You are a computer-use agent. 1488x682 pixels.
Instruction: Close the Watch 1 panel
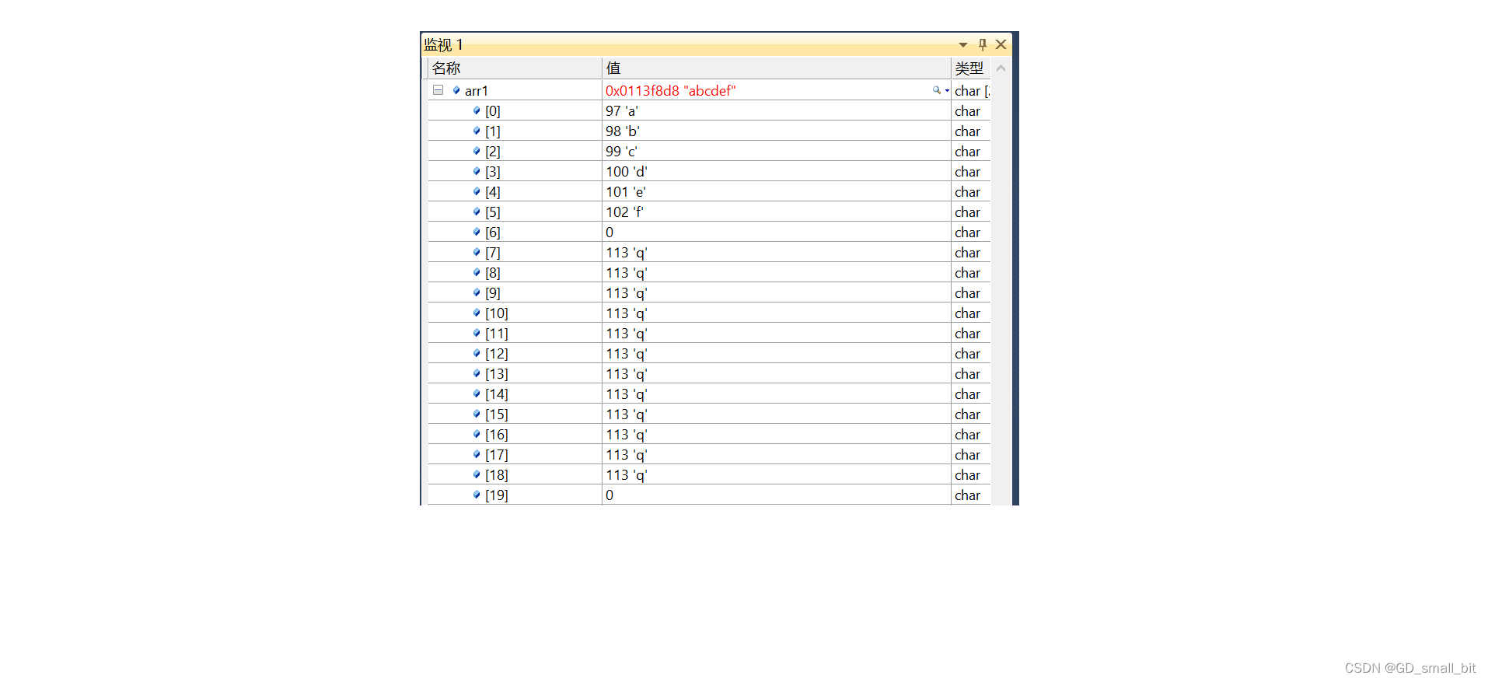coord(1001,44)
